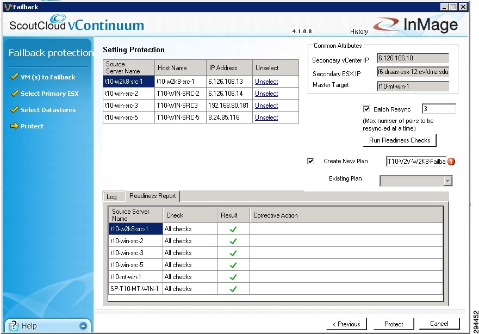Click the Help question mark icon

[14, 326]
